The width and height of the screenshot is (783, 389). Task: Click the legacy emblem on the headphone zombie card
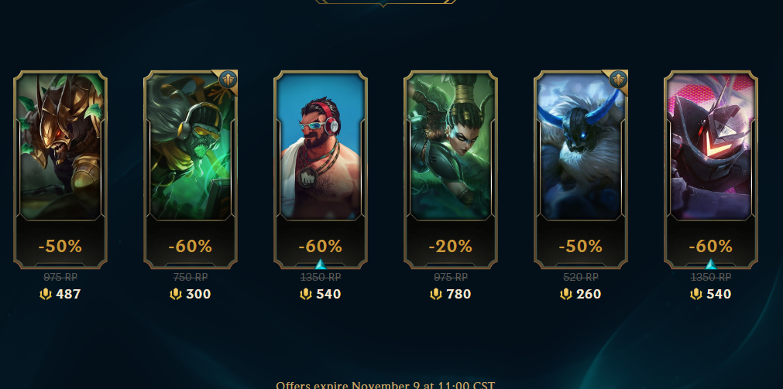tap(228, 80)
